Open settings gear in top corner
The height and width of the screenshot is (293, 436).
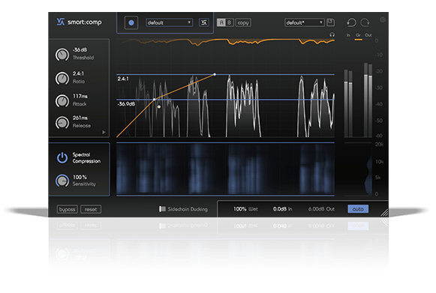[x=383, y=19]
